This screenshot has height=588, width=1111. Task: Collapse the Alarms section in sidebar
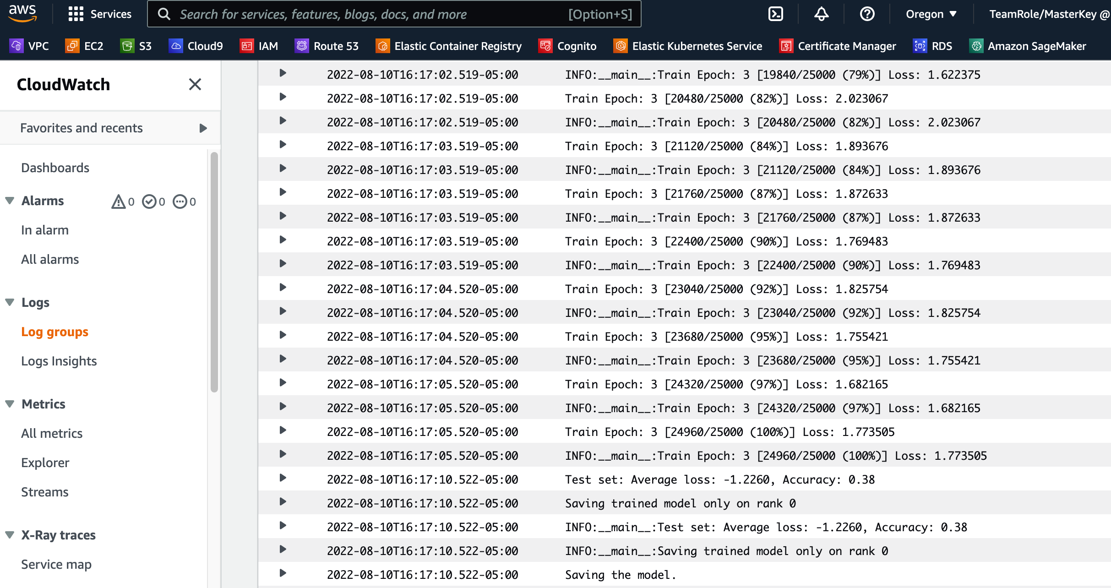(x=10, y=201)
